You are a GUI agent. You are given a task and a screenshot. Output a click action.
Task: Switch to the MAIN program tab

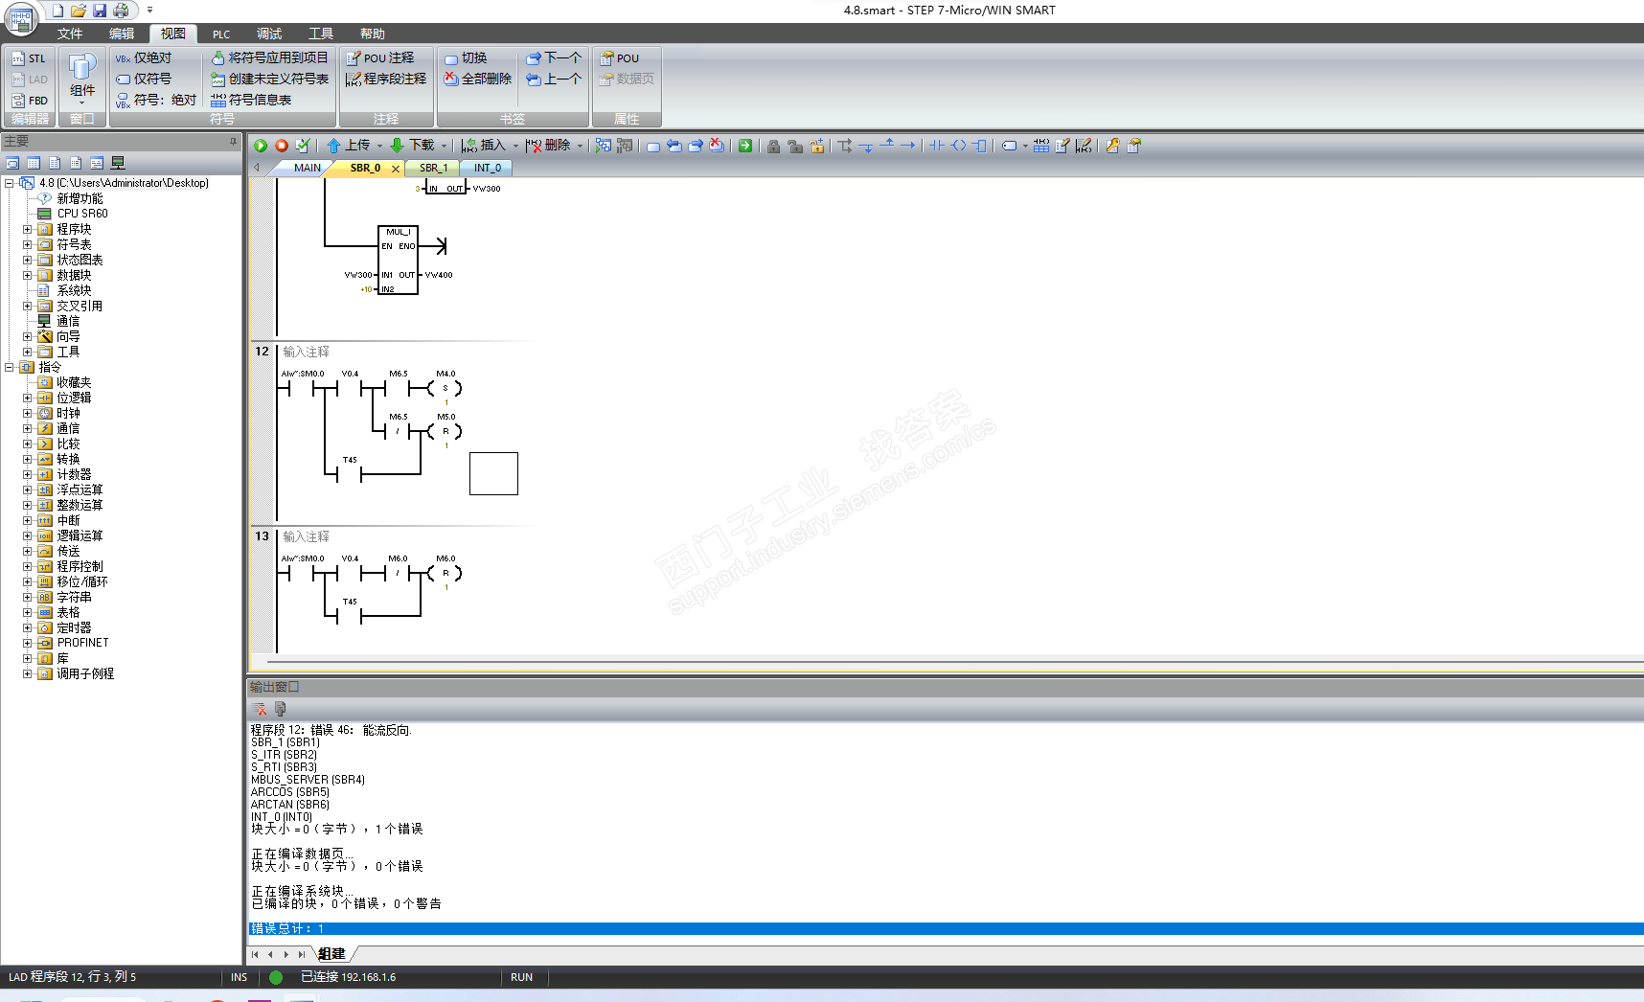tap(307, 168)
